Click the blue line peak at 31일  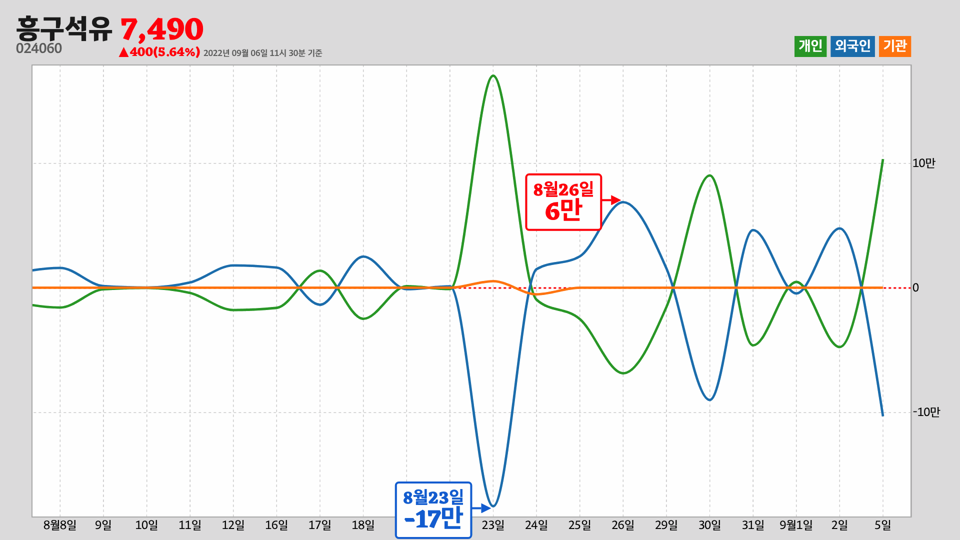753,230
